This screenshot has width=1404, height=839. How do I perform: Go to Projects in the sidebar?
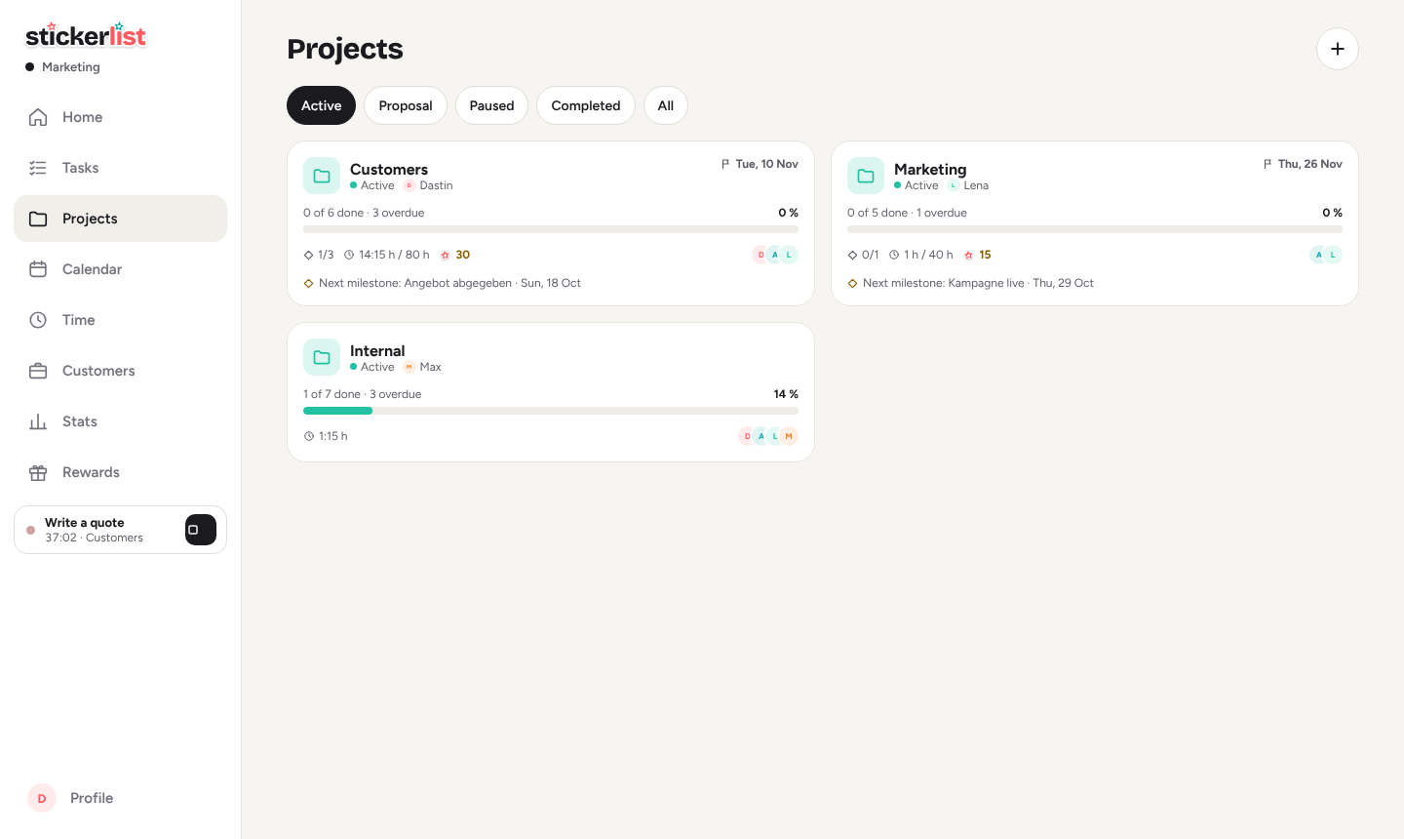pyautogui.click(x=120, y=219)
